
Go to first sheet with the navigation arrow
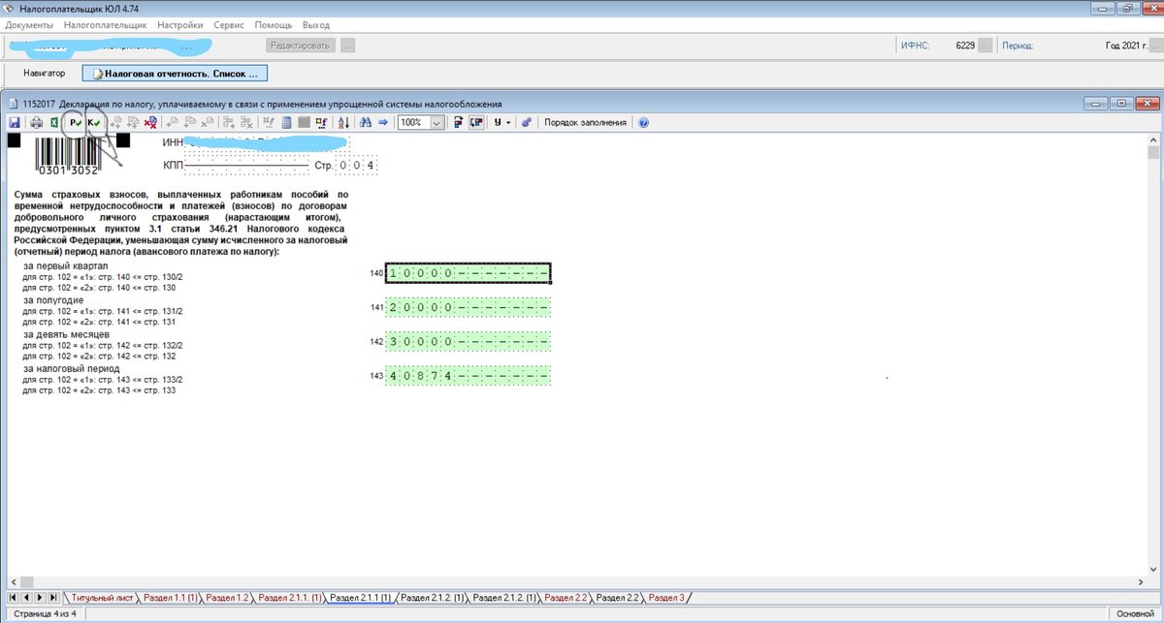14,597
